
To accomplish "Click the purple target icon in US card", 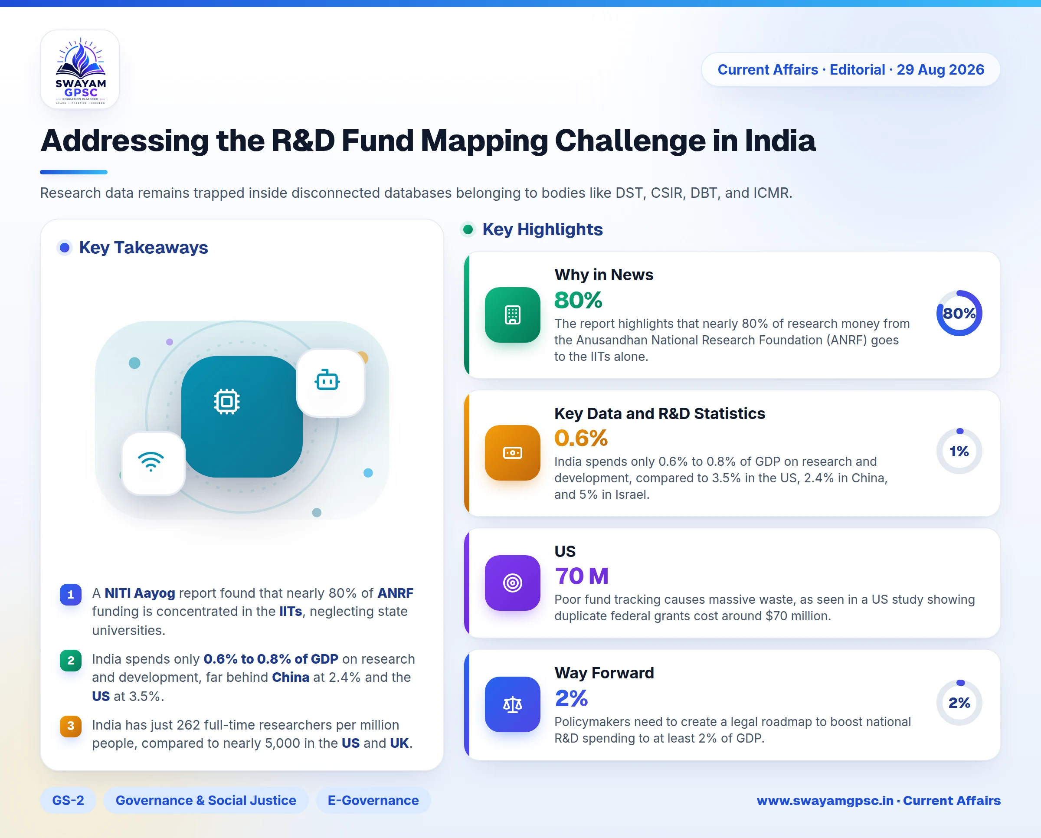I will [x=512, y=583].
